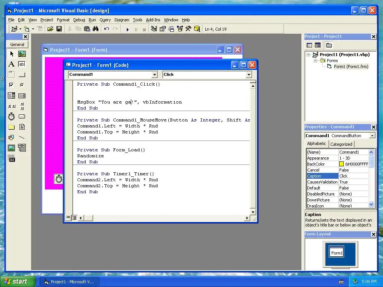Select the Data control tool
This screenshot has width=383, height=287.
(x=22, y=148)
